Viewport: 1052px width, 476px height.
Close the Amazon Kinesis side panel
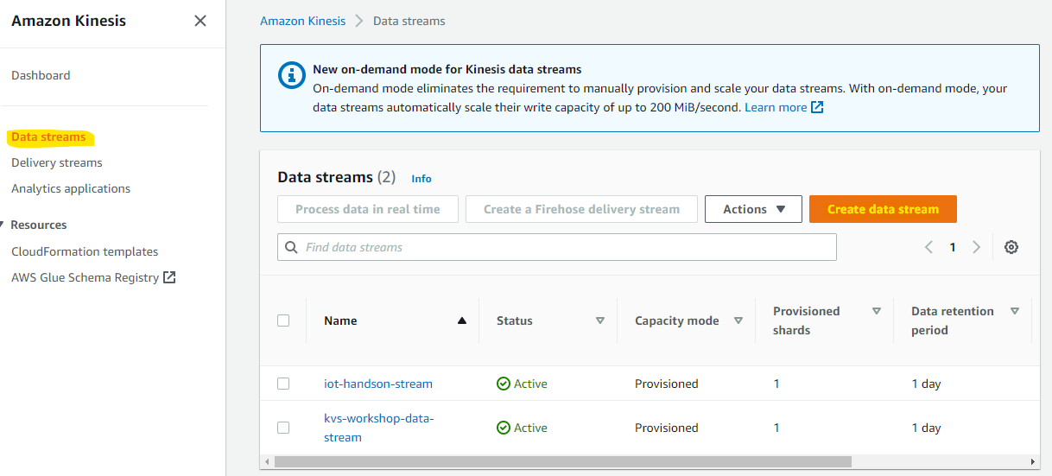(200, 21)
